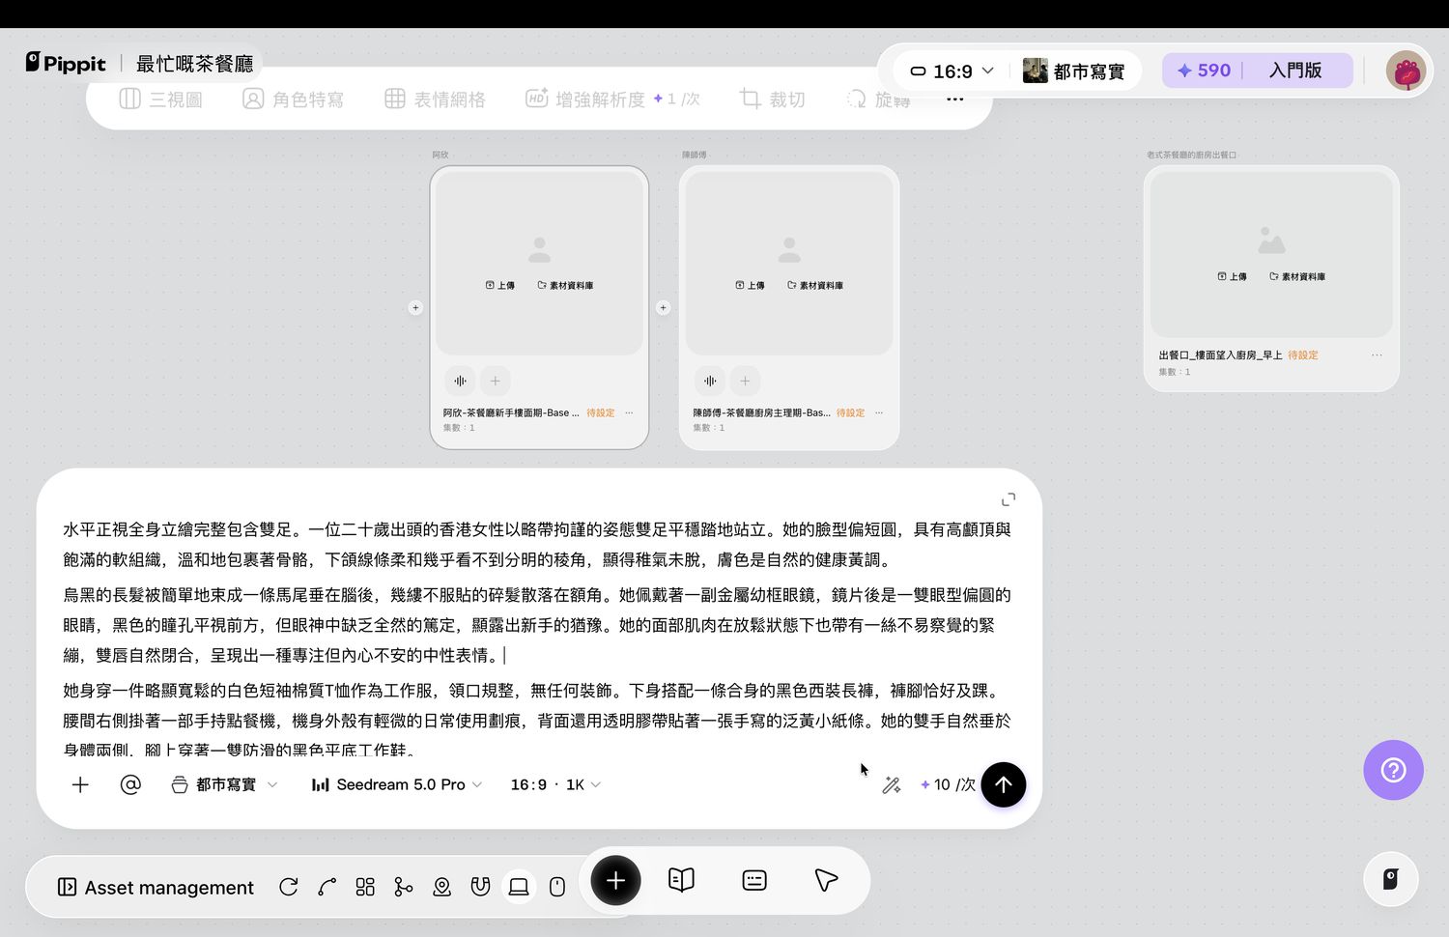Click 上傳 in the 阿欣 card
Image resolution: width=1449 pixels, height=937 pixels.
(x=500, y=285)
